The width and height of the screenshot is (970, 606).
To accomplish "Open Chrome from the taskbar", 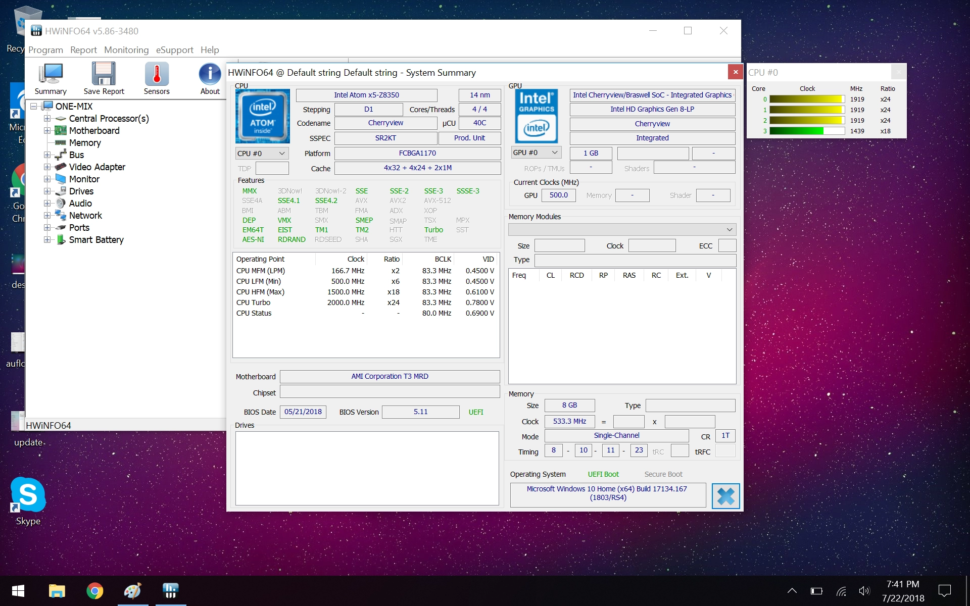I will click(94, 590).
